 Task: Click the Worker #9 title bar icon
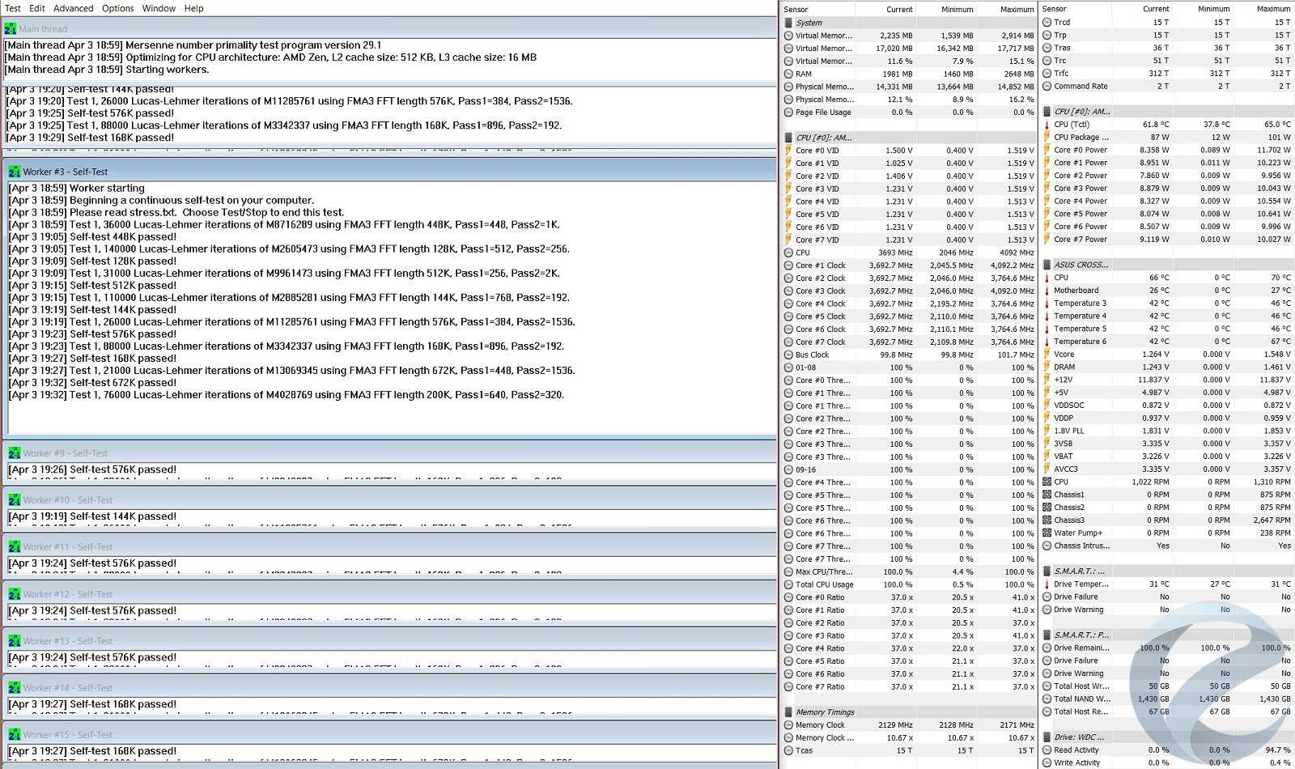click(x=14, y=453)
